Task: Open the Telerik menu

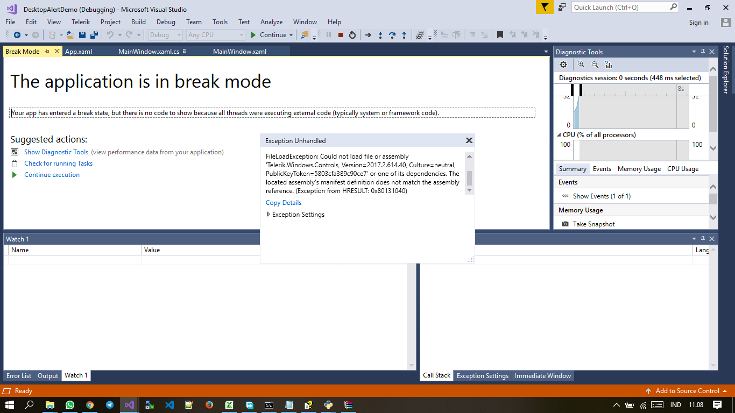Action: click(81, 22)
